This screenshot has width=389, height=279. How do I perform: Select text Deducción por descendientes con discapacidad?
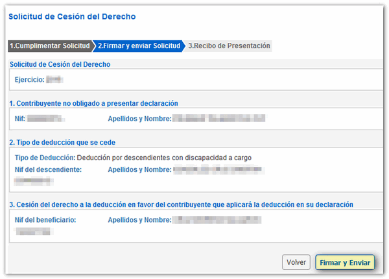(163, 157)
